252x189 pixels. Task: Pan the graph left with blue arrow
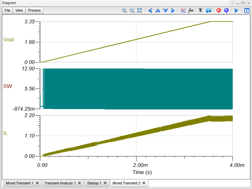pyautogui.click(x=150, y=10)
